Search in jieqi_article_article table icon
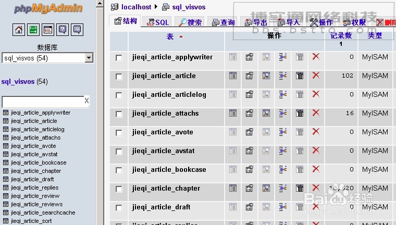Screen dimensions: 396x225 (266, 76)
